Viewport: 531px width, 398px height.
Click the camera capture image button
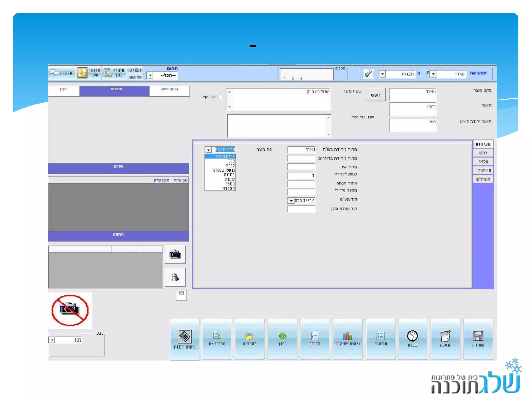coord(175,254)
